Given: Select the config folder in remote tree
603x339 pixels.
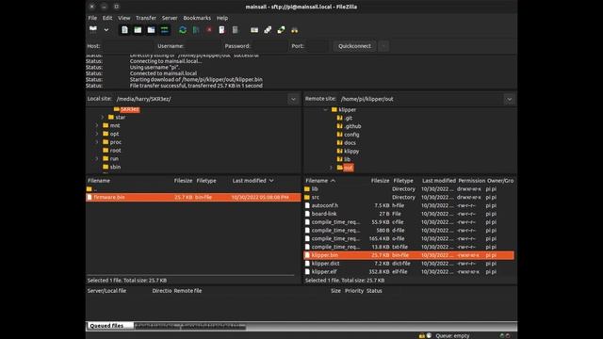Looking at the screenshot, I should pos(351,135).
